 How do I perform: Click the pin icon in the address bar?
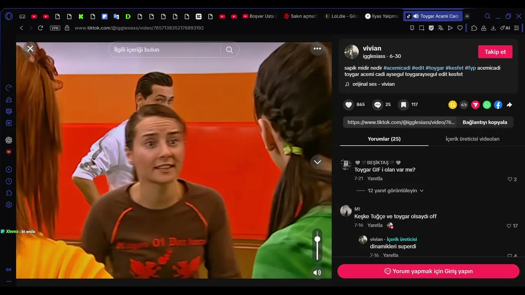point(412,28)
